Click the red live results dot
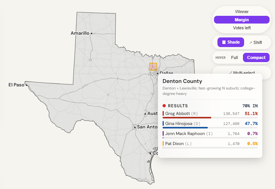The height and width of the screenshot is (189, 275). pos(164,106)
